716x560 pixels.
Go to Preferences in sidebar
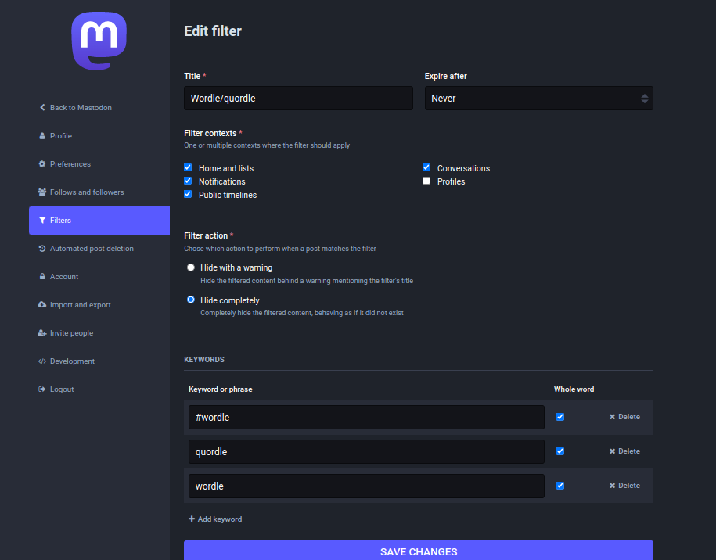tap(99, 163)
